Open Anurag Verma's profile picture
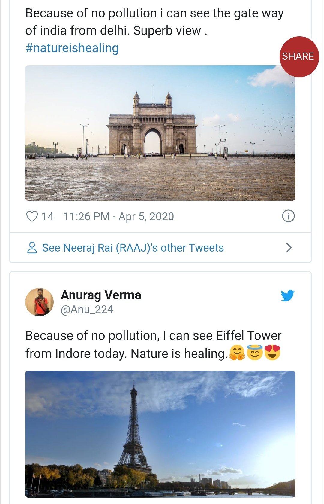The height and width of the screenshot is (504, 324). pyautogui.click(x=39, y=302)
